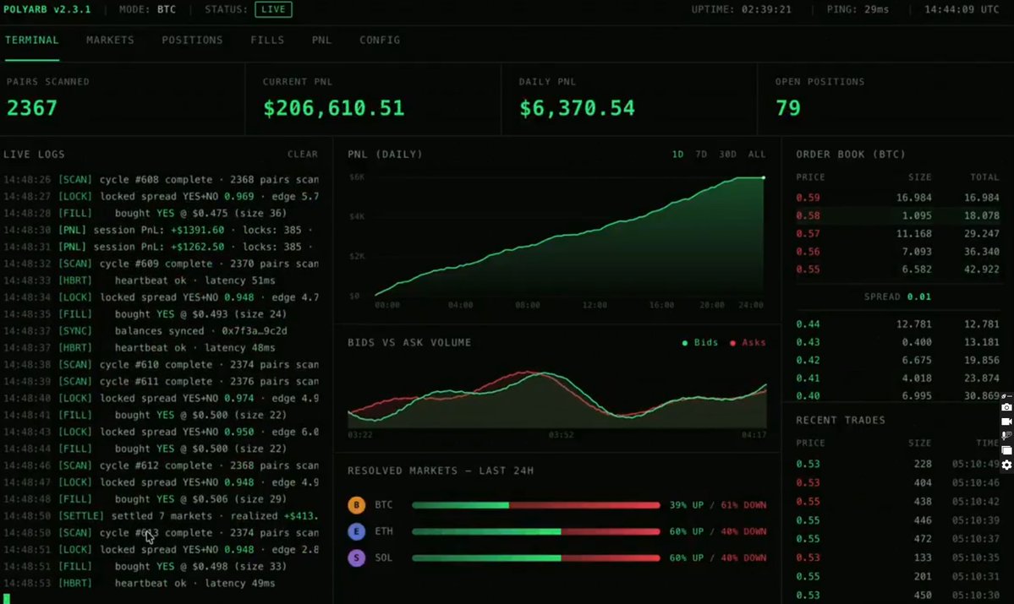
Task: Go to the FILLS tab
Action: [267, 40]
